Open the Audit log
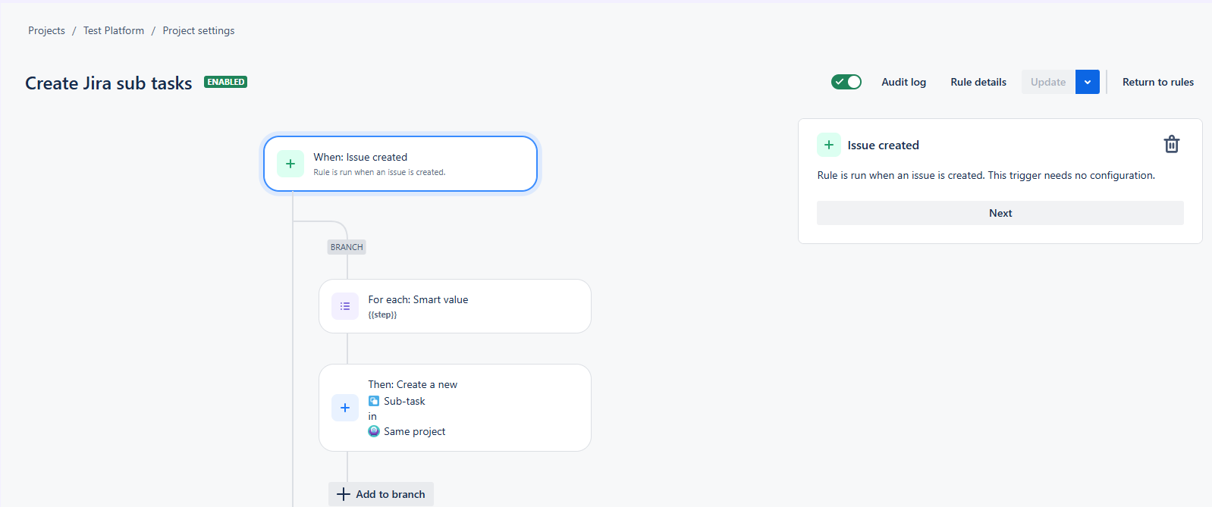Image resolution: width=1212 pixels, height=507 pixels. click(903, 82)
